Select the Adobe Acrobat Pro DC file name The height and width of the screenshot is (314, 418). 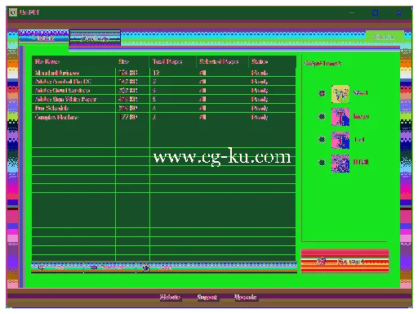[63, 81]
